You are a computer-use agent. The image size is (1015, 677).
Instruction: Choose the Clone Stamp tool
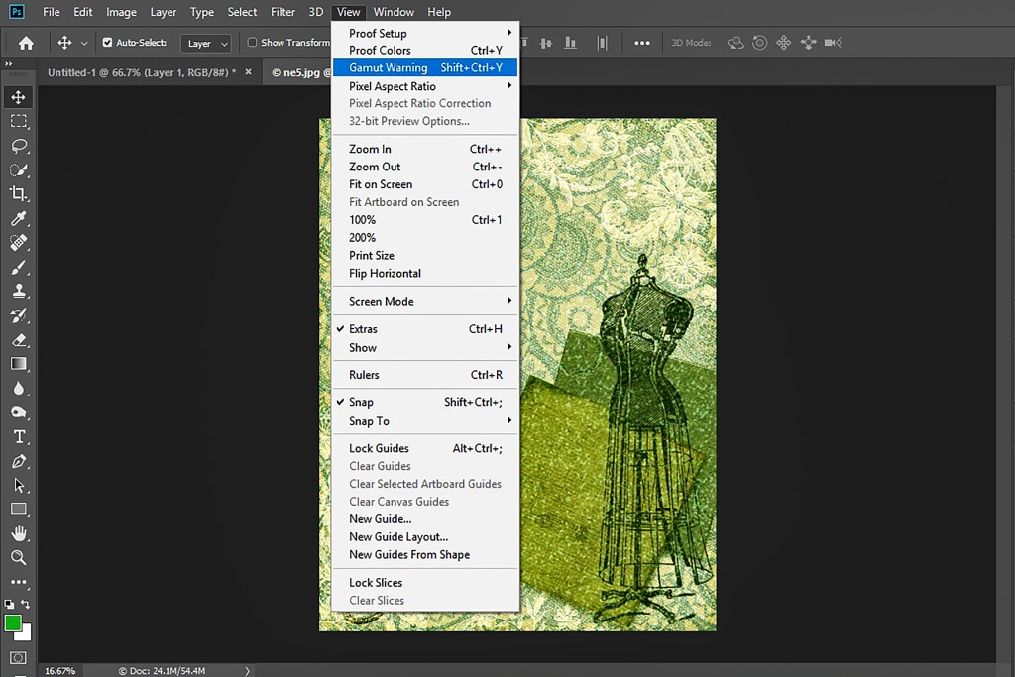[x=18, y=291]
